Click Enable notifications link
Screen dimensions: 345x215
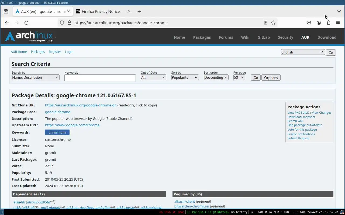tap(301, 134)
